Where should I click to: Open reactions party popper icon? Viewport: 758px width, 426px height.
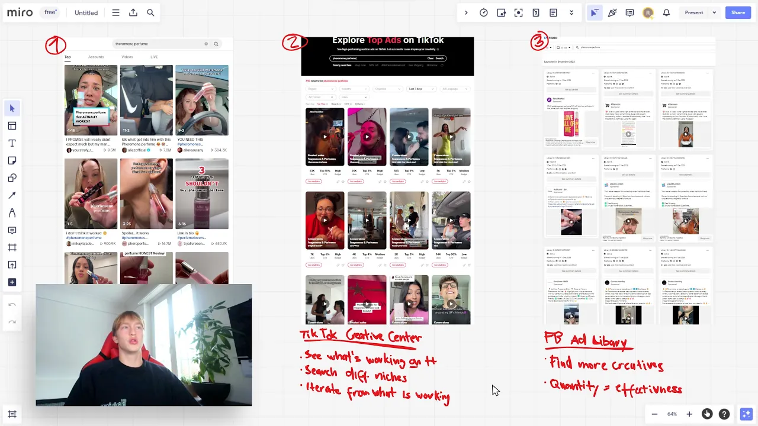(x=612, y=12)
